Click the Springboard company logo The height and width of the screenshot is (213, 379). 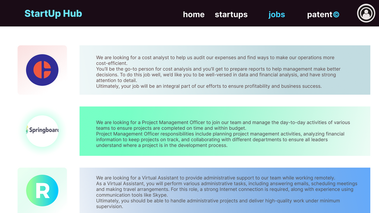click(x=42, y=130)
